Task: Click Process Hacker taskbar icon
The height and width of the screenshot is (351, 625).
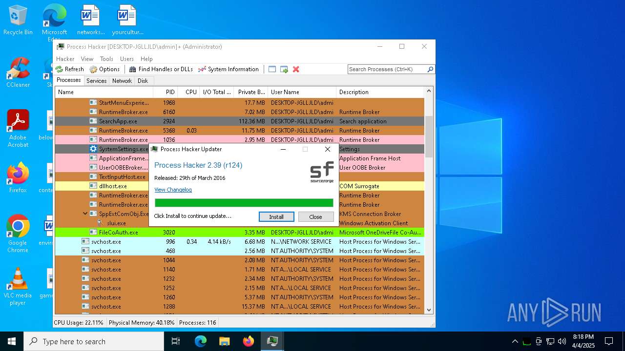Action: [272, 341]
